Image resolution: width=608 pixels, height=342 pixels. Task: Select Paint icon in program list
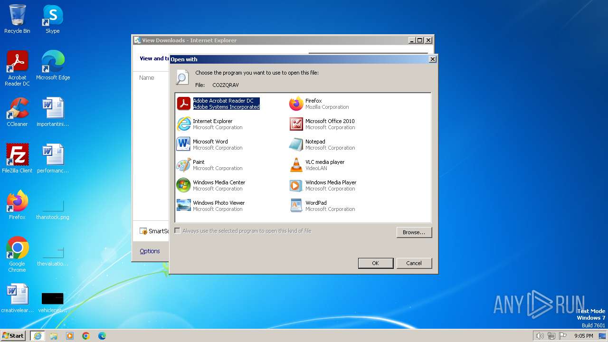click(x=184, y=165)
